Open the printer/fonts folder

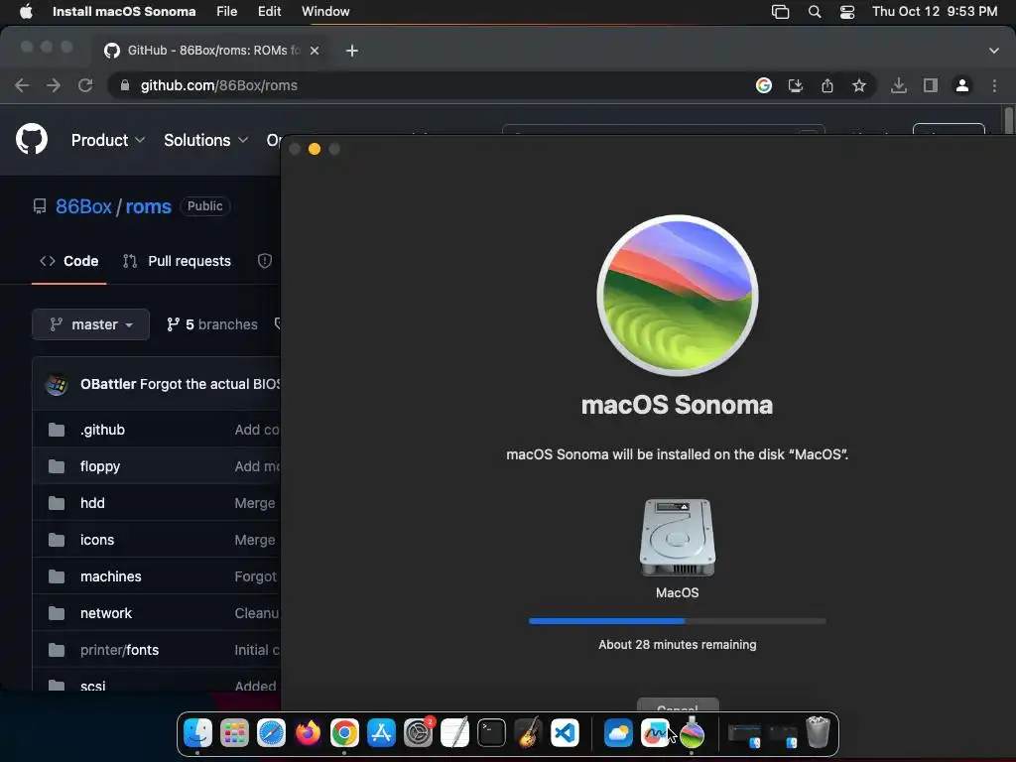click(x=119, y=650)
